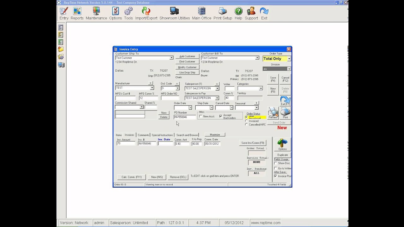Click the Preview icon button

[x=273, y=113]
